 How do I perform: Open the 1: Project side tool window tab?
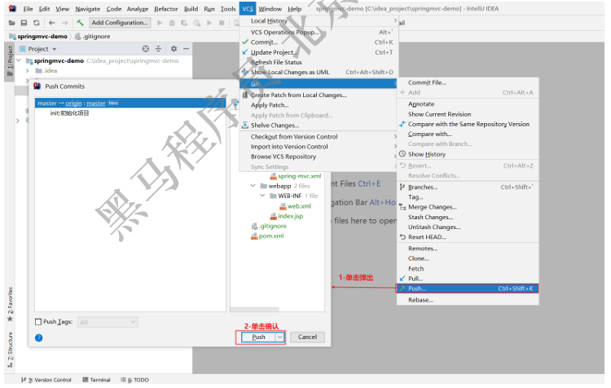[x=10, y=61]
